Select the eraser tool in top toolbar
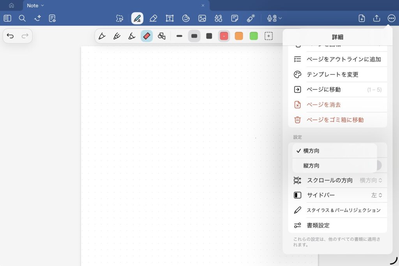Screen dimensions: 399x266 (153, 18)
